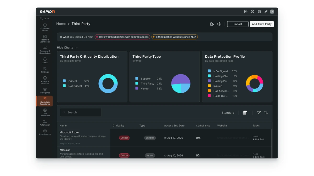This screenshot has height=176, width=314.
Task: Click the Import button
Action: pos(238,24)
